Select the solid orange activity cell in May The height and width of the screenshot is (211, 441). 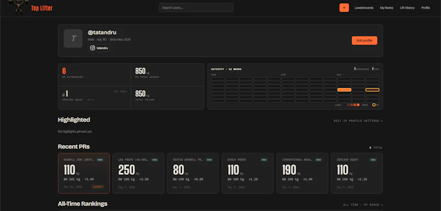coord(344,90)
